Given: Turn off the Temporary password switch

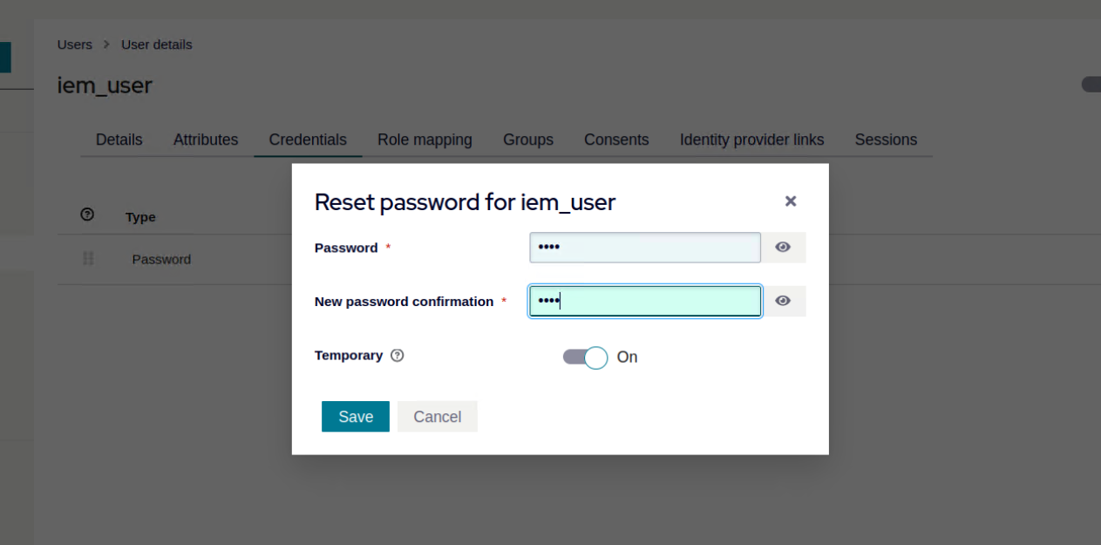Looking at the screenshot, I should coord(585,358).
